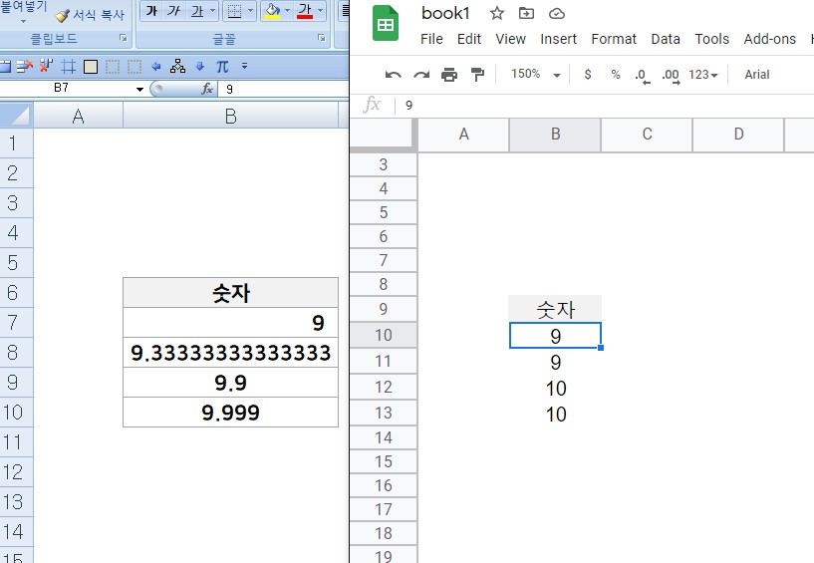Open Tools menu in Google Sheets
Screen dimensions: 814x563
tap(711, 39)
